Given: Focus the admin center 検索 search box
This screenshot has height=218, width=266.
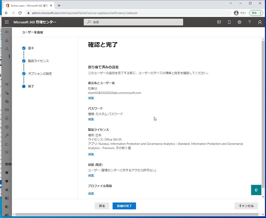Looking at the screenshot, I should point(133,22).
